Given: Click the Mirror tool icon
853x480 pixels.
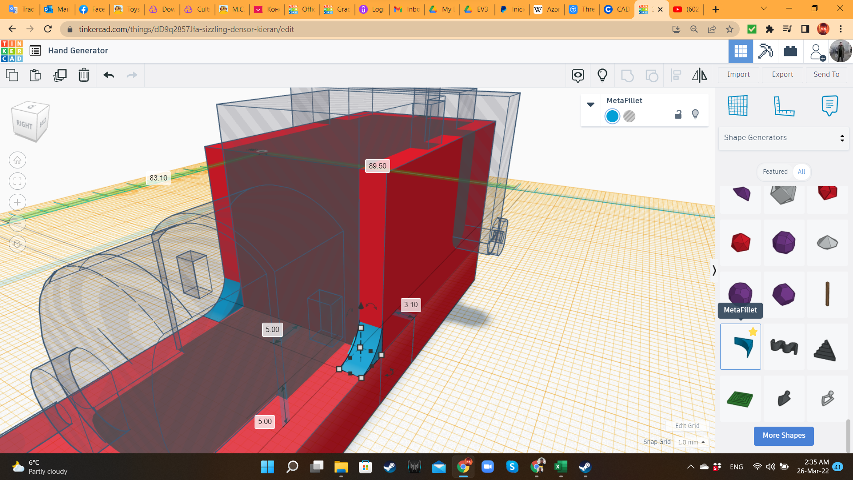Looking at the screenshot, I should click(x=699, y=75).
